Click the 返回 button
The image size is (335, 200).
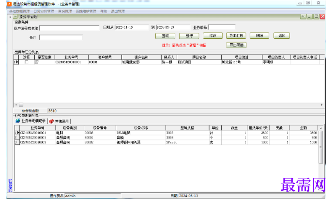click(x=282, y=36)
